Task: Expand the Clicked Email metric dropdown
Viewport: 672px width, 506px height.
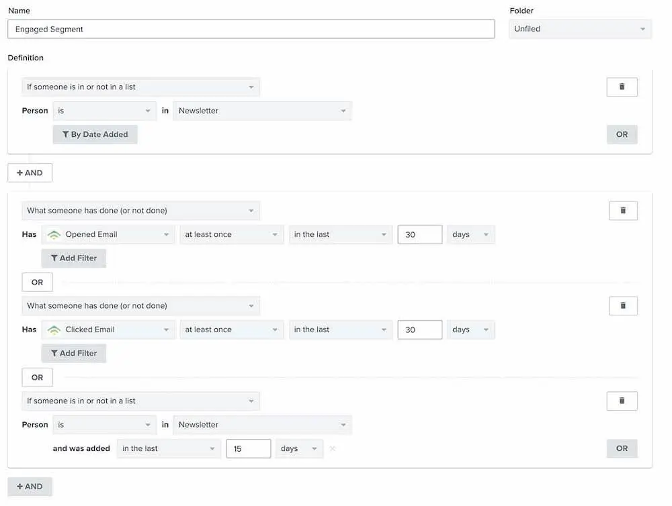Action: point(109,330)
